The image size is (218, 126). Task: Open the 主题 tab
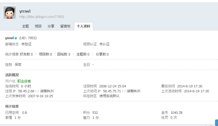pyautogui.click(x=25, y=26)
